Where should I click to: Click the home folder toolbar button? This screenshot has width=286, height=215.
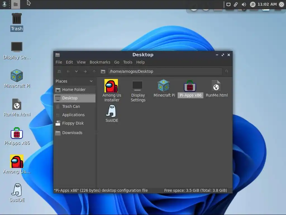tap(103, 71)
